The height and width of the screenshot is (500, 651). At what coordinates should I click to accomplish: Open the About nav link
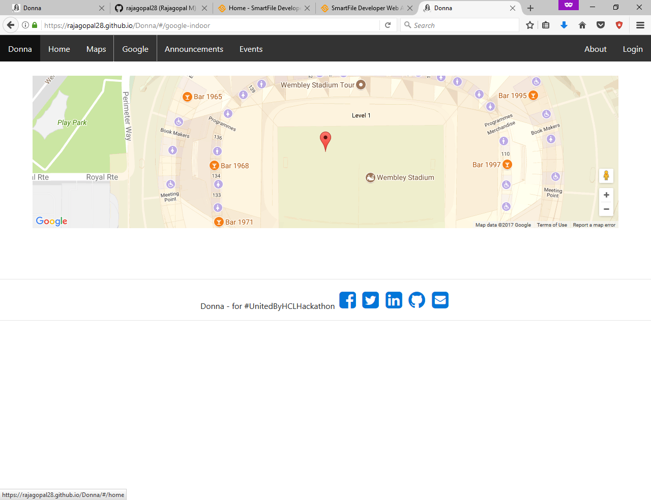(596, 49)
